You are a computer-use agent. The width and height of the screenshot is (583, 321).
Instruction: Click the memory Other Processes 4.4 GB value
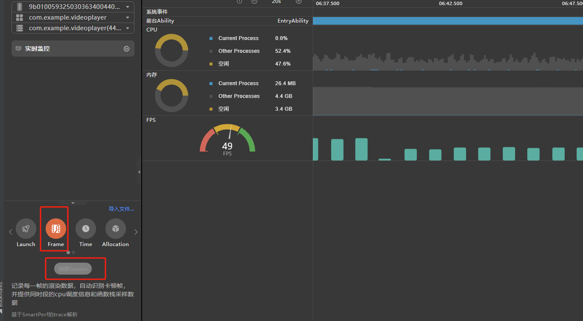point(284,96)
